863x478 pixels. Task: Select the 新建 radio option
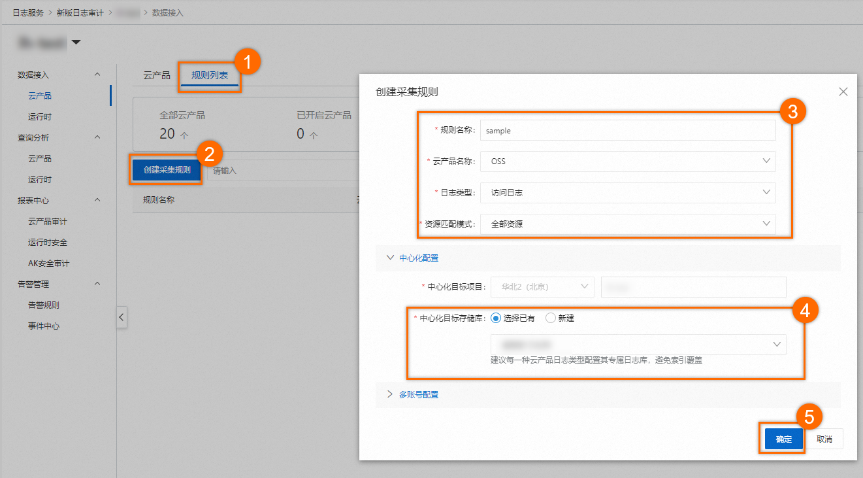[551, 318]
